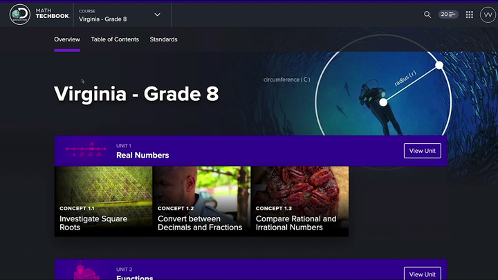The image size is (498, 280).
Task: Click the Unit 2 Functions icon
Action: click(x=86, y=271)
